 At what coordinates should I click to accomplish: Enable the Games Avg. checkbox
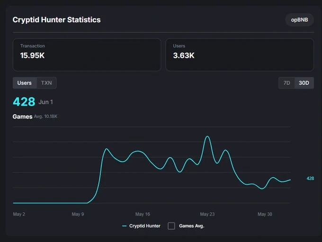[171, 226]
